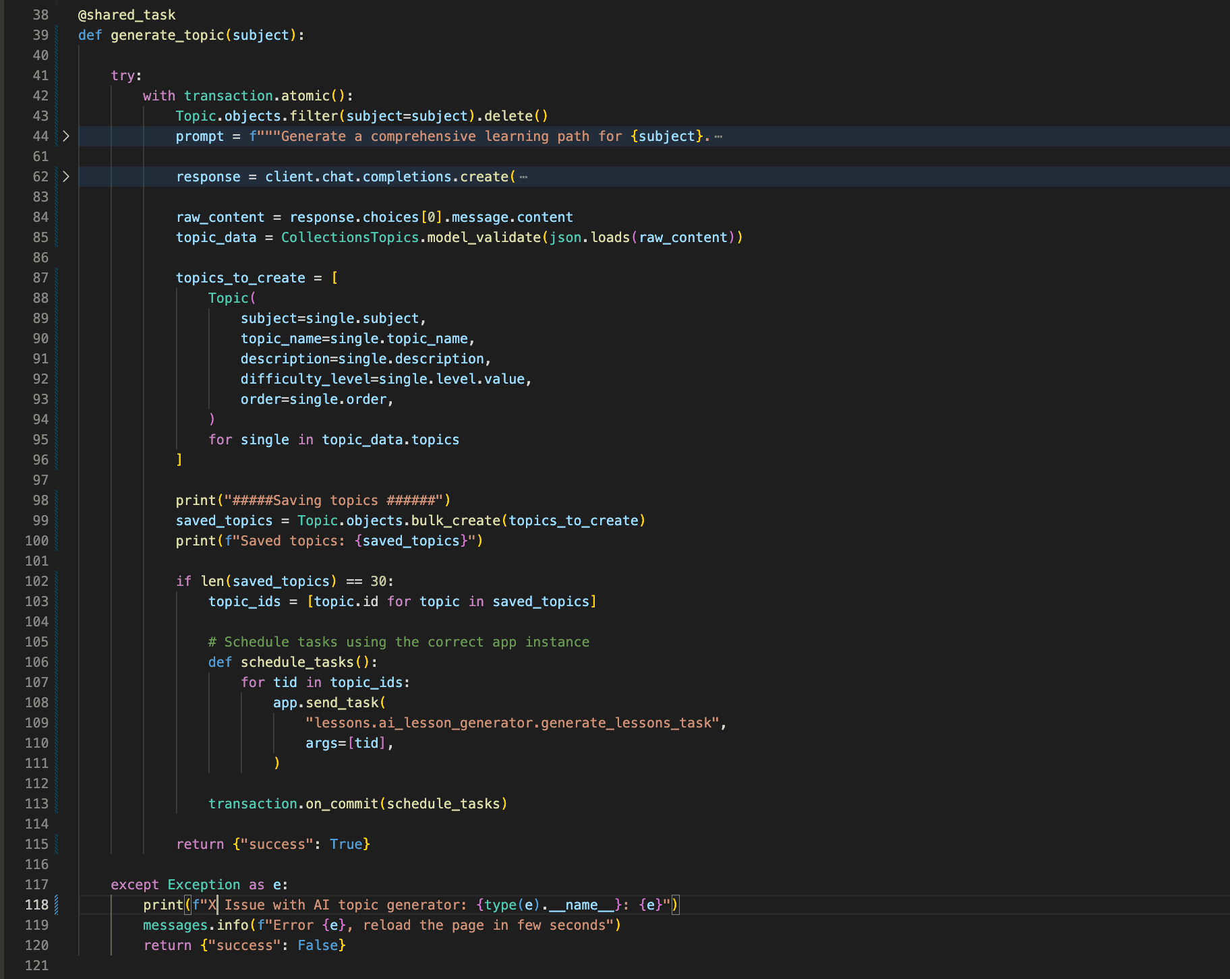Viewport: 1230px width, 979px height.
Task: Click the "#####Saving topics ######" print string
Action: [334, 500]
